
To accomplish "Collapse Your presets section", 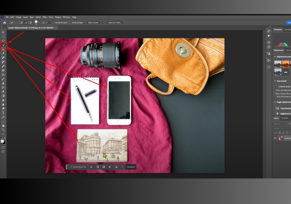I will click(x=275, y=81).
